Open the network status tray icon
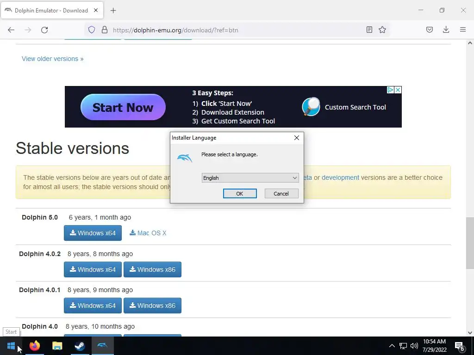The width and height of the screenshot is (474, 355). pyautogui.click(x=403, y=346)
